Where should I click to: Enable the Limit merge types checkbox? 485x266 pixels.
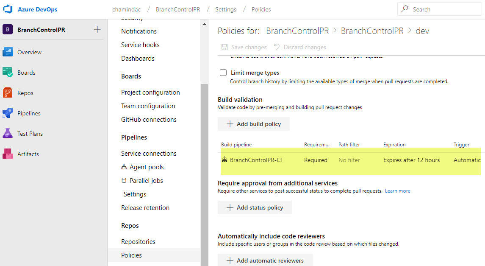pos(223,73)
